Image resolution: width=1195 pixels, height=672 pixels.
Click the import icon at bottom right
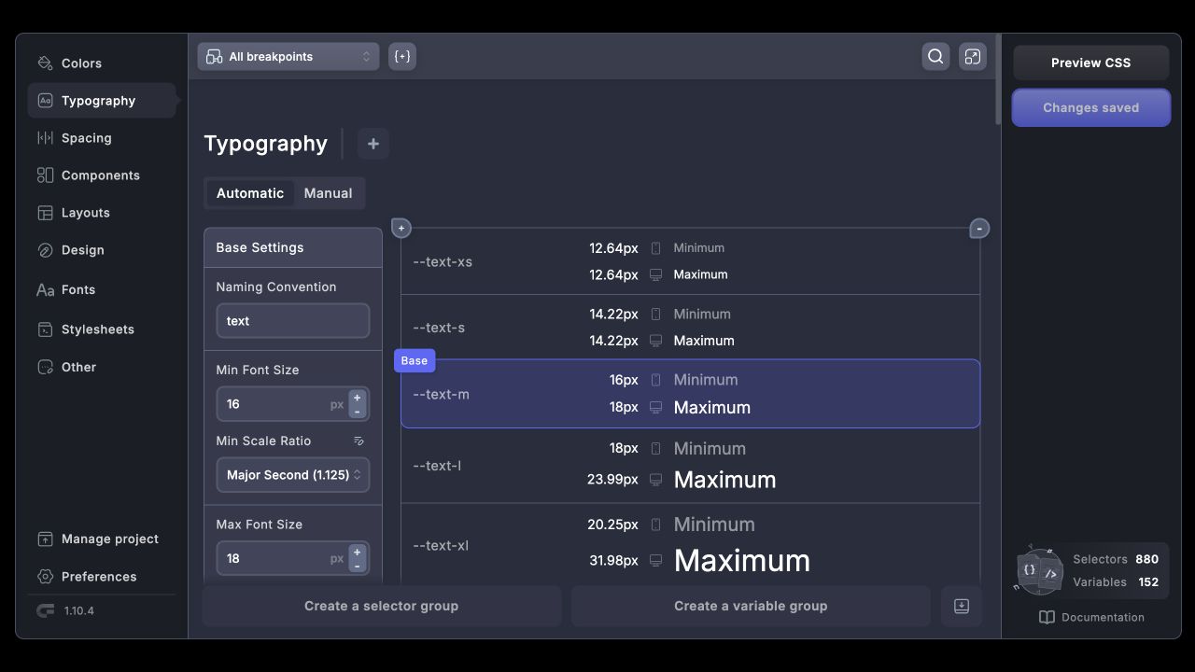pos(962,607)
